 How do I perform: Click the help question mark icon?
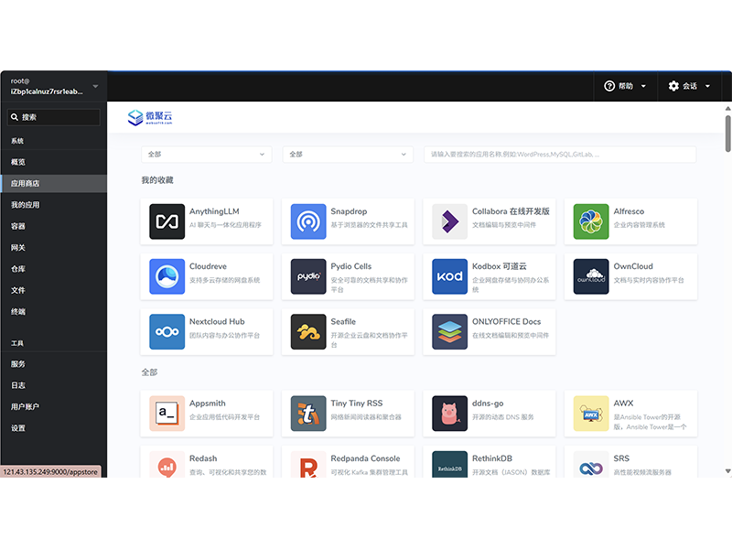coord(609,86)
